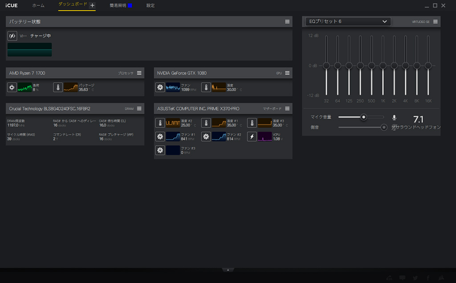Click the blue 簡易照明 color square

pyautogui.click(x=130, y=6)
